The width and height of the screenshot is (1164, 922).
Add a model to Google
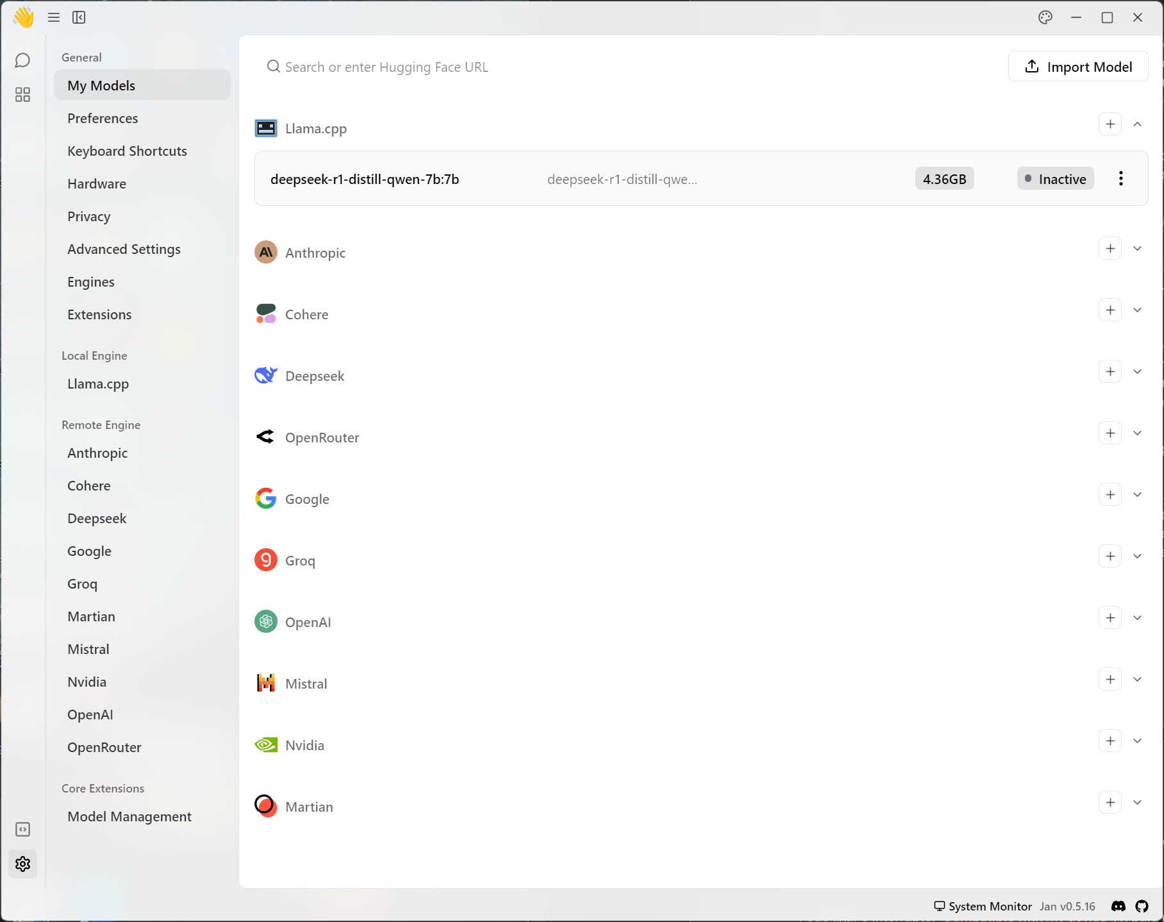click(x=1110, y=494)
